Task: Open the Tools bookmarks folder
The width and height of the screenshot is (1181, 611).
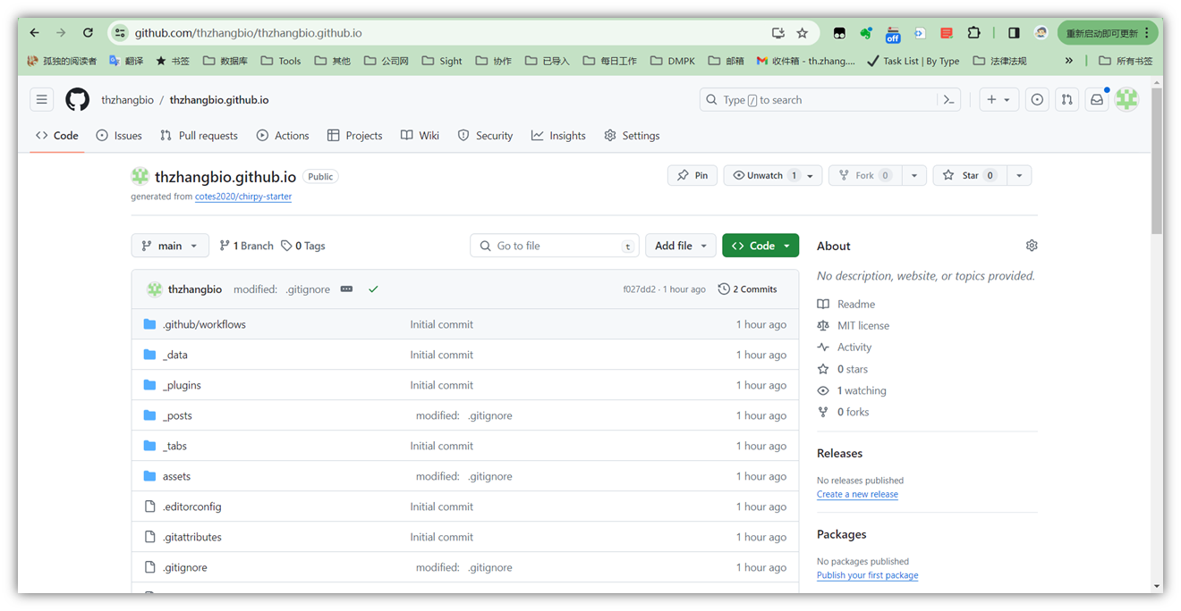Action: click(281, 61)
